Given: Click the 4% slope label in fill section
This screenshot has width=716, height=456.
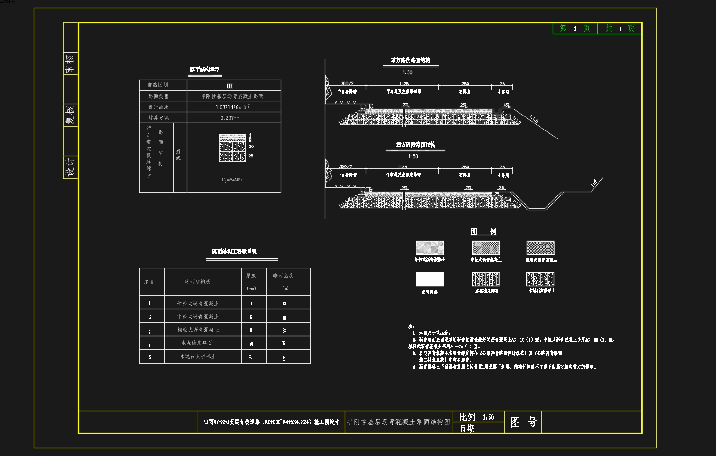Looking at the screenshot, I should (506, 105).
